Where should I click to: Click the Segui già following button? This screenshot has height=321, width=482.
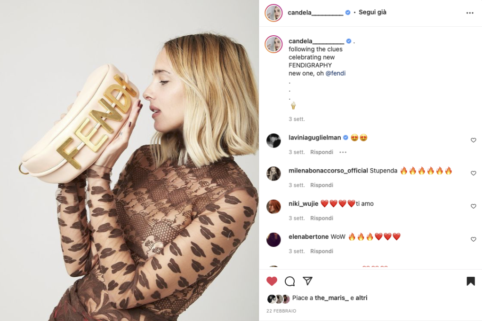coord(373,12)
